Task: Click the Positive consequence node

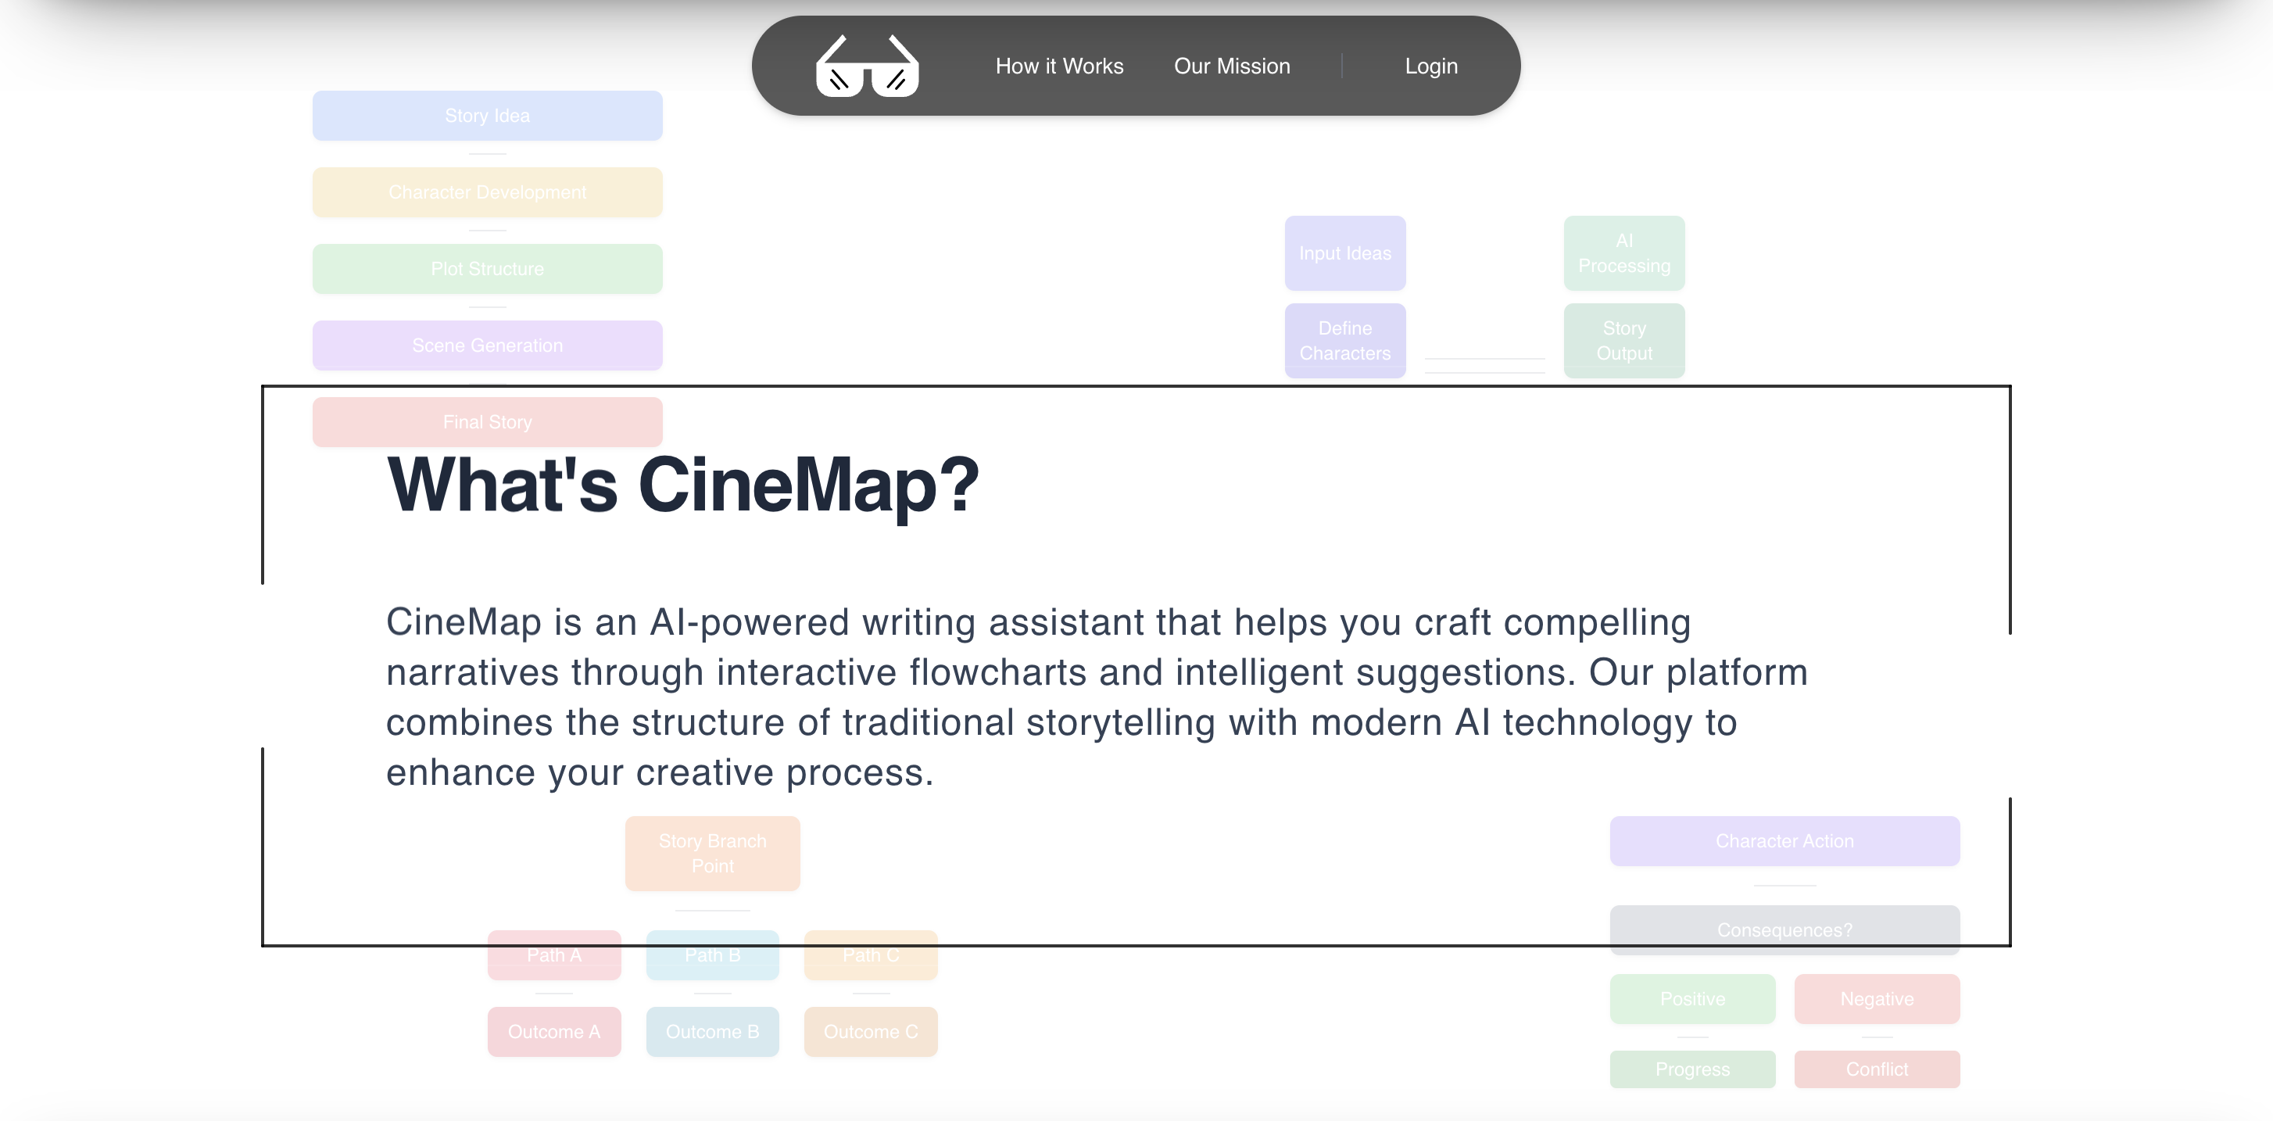Action: point(1691,998)
